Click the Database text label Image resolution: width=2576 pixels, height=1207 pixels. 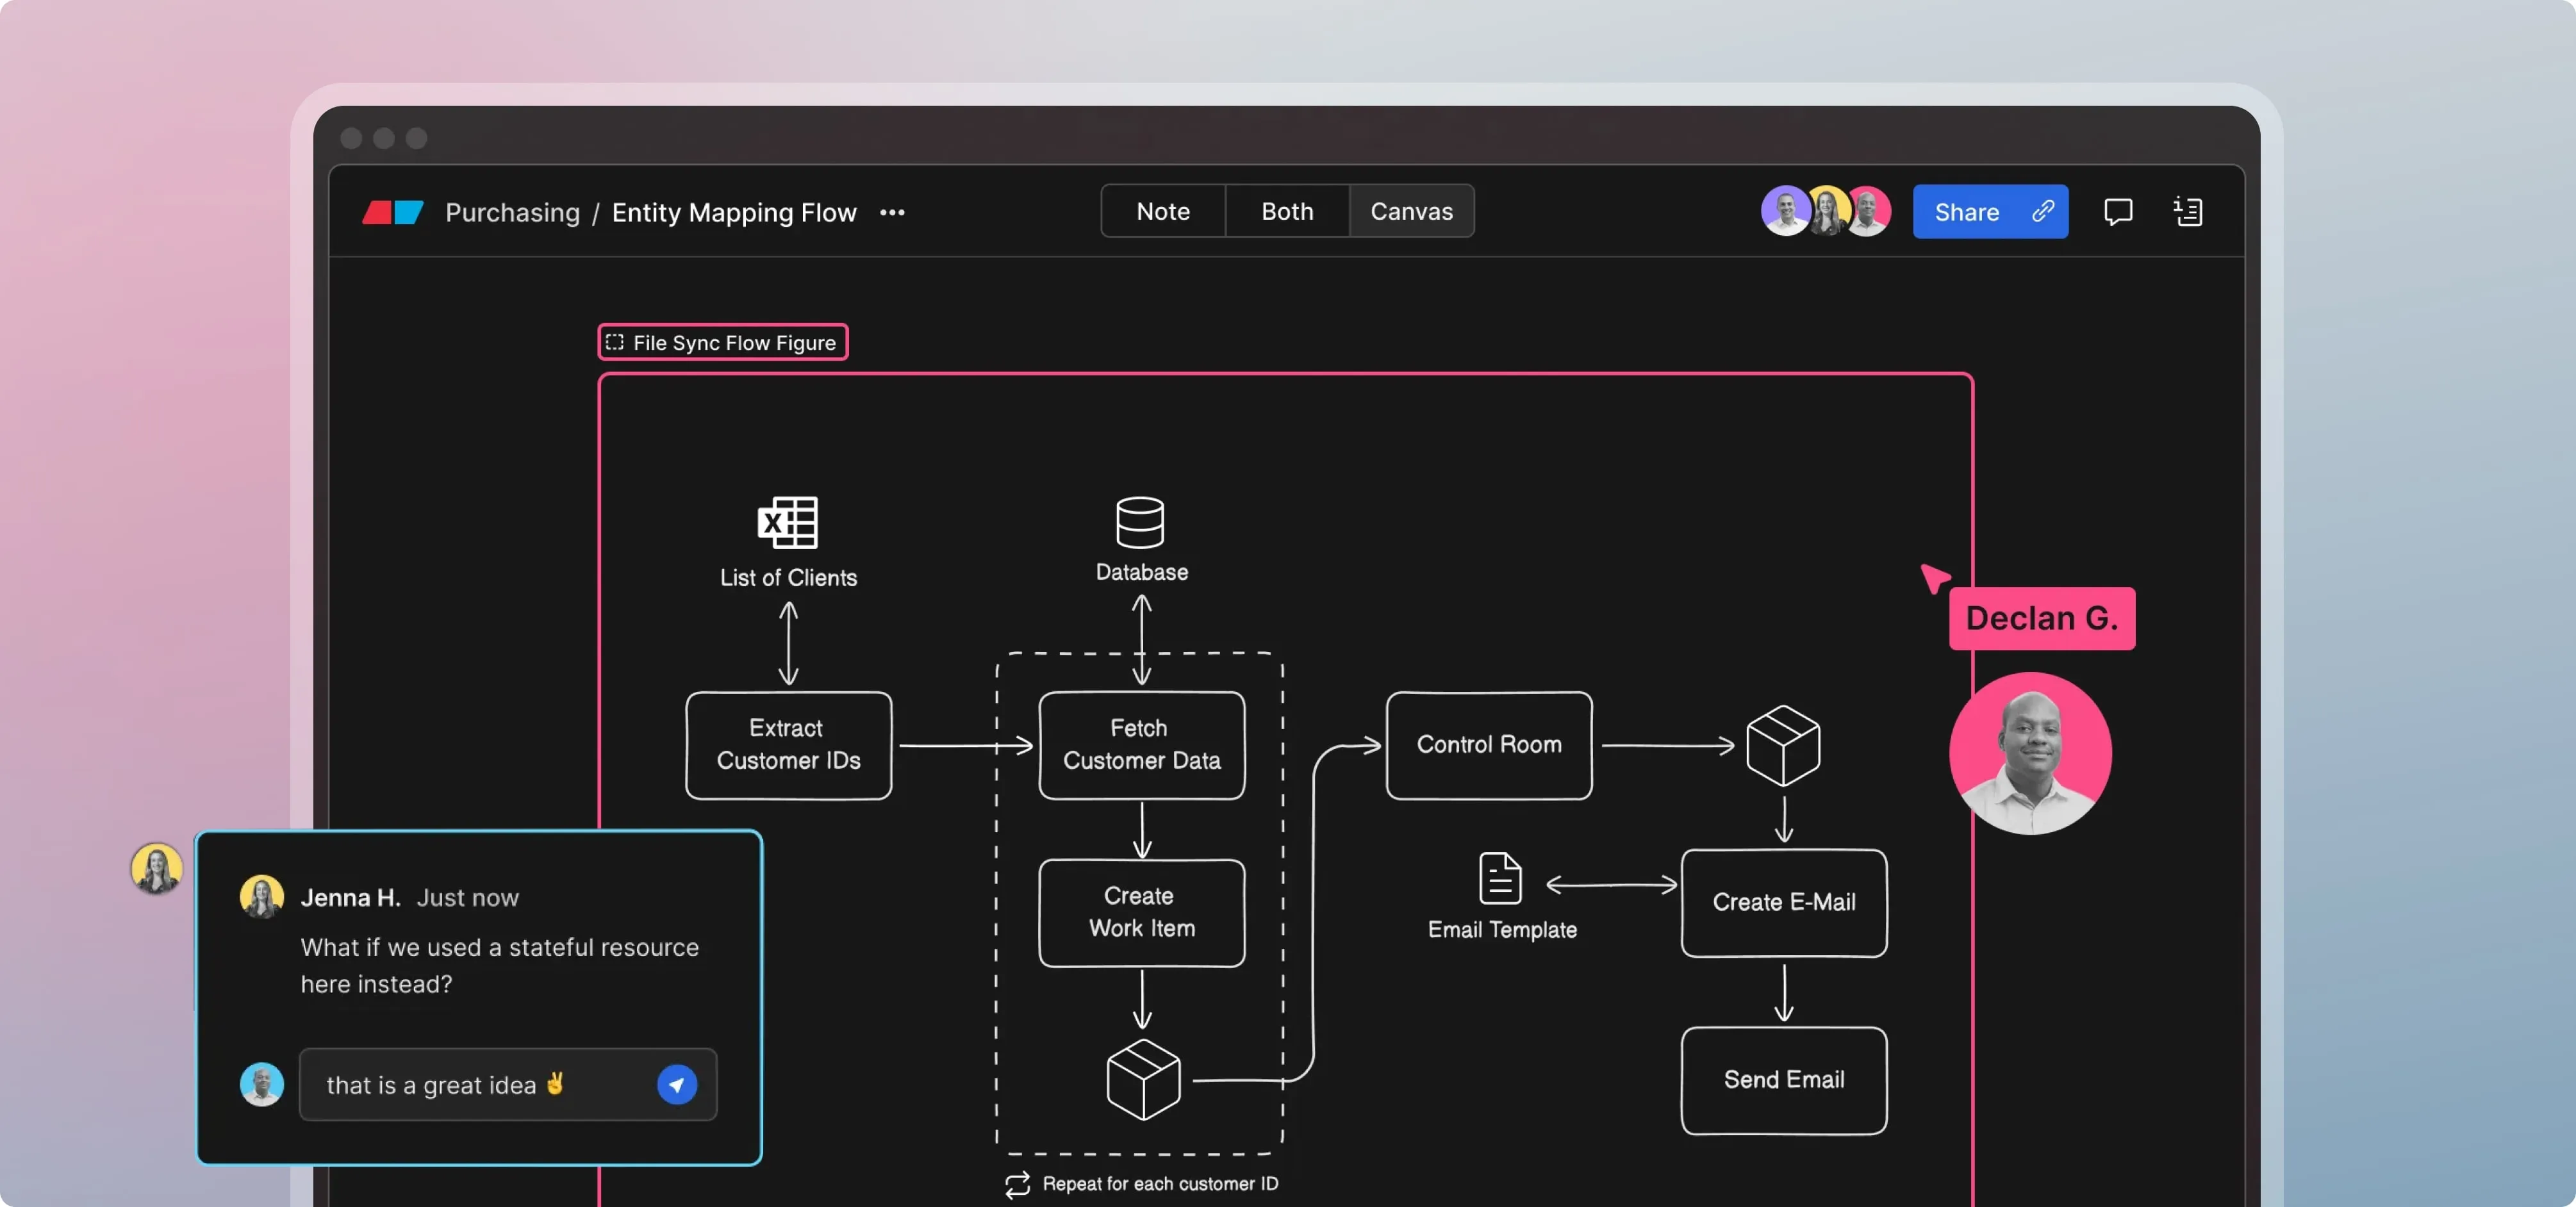tap(1141, 572)
